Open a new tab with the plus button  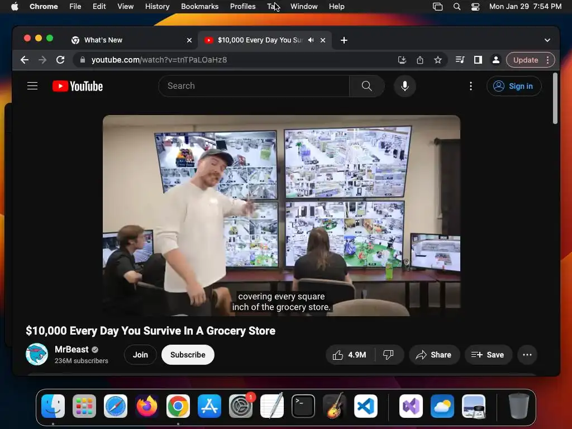(344, 40)
